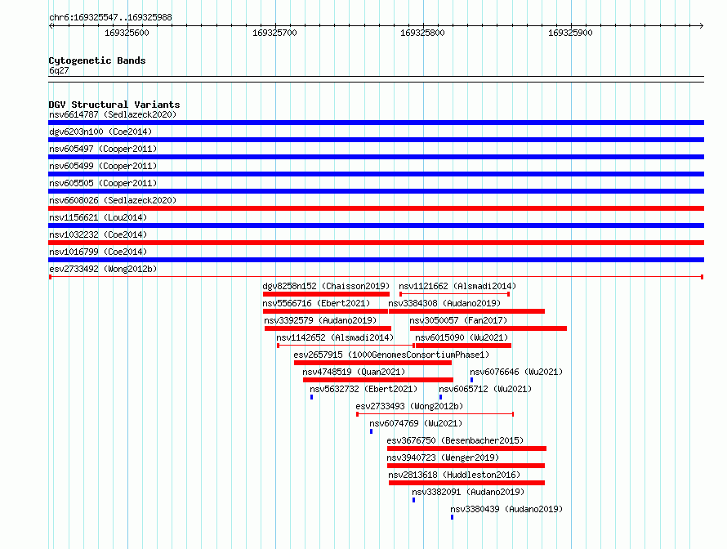The height and width of the screenshot is (549, 727).
Task: Select the red bar under nsv2813618
Action: tap(467, 483)
